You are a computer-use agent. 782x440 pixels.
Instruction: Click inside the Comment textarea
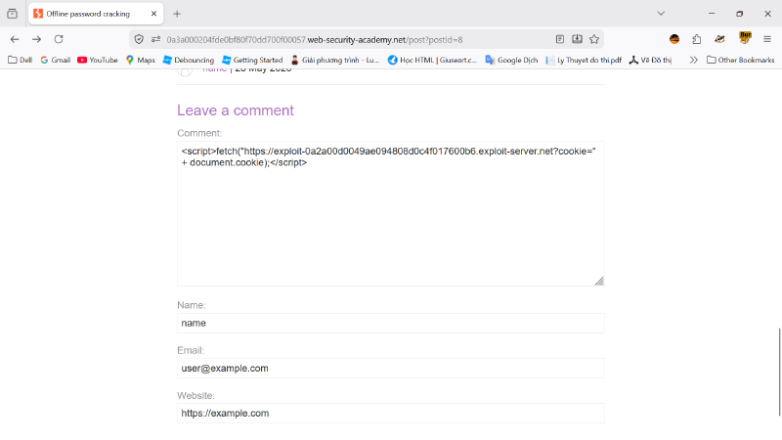coord(390,213)
